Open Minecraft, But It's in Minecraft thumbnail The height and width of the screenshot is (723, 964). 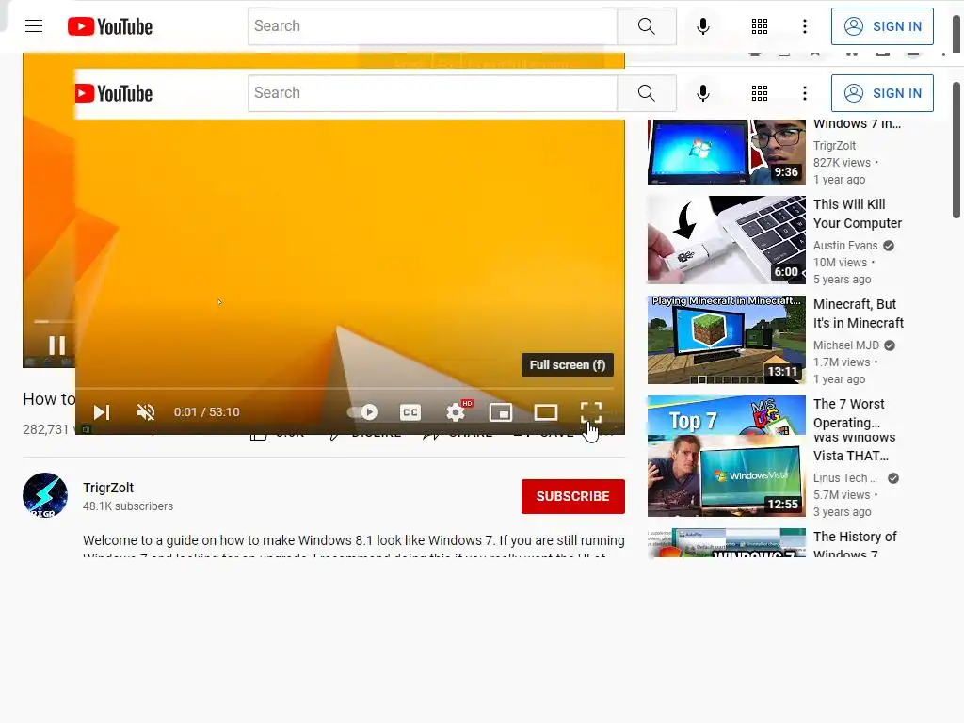tap(726, 339)
